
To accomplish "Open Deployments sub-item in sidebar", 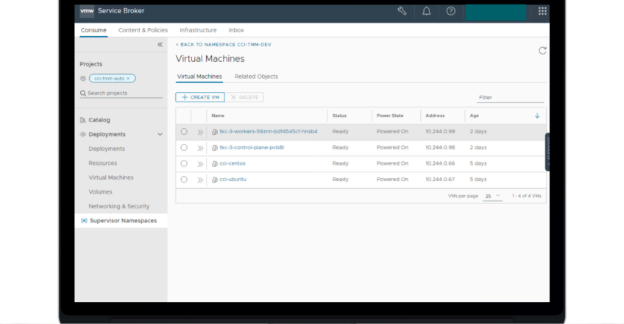I will pos(107,149).
